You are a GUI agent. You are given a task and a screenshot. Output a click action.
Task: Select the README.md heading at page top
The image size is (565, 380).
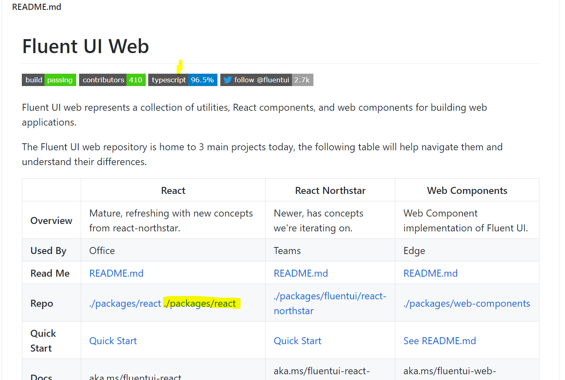pyautogui.click(x=36, y=7)
